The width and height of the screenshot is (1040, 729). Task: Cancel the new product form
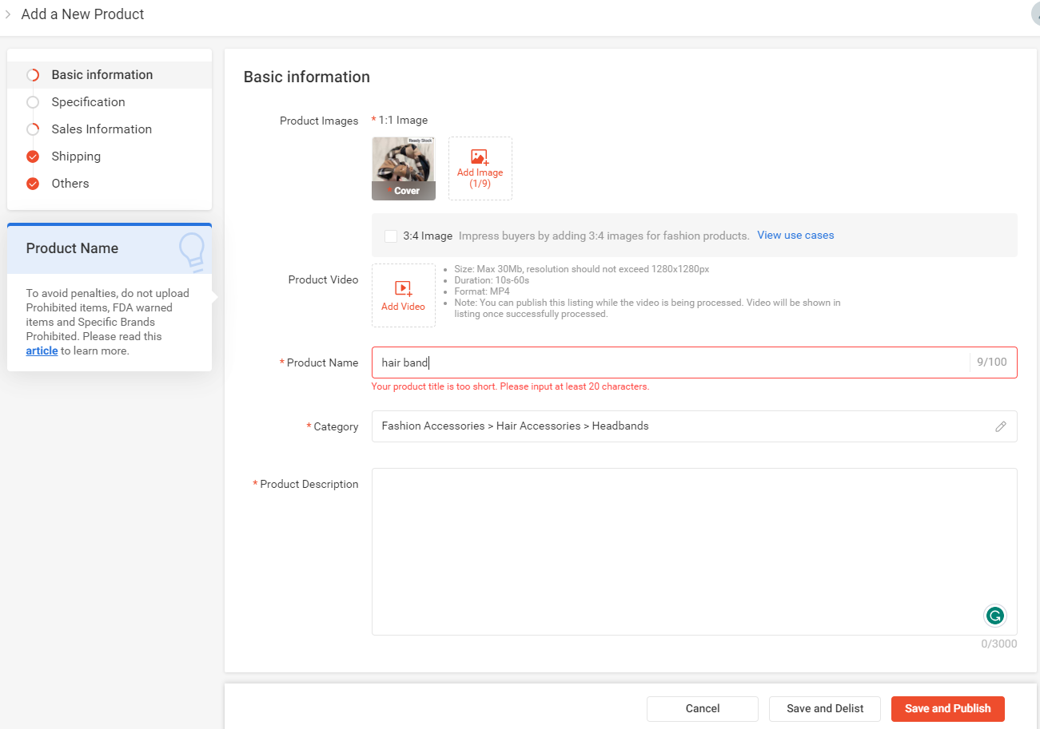[x=702, y=708]
